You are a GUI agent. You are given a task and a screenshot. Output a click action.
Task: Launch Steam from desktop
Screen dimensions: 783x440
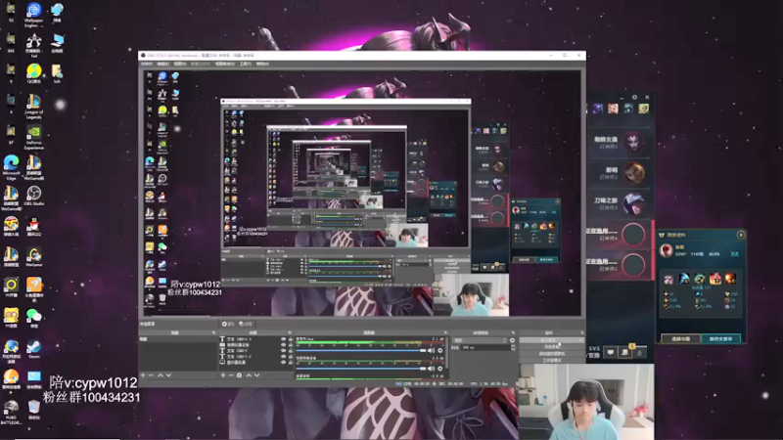coord(33,349)
